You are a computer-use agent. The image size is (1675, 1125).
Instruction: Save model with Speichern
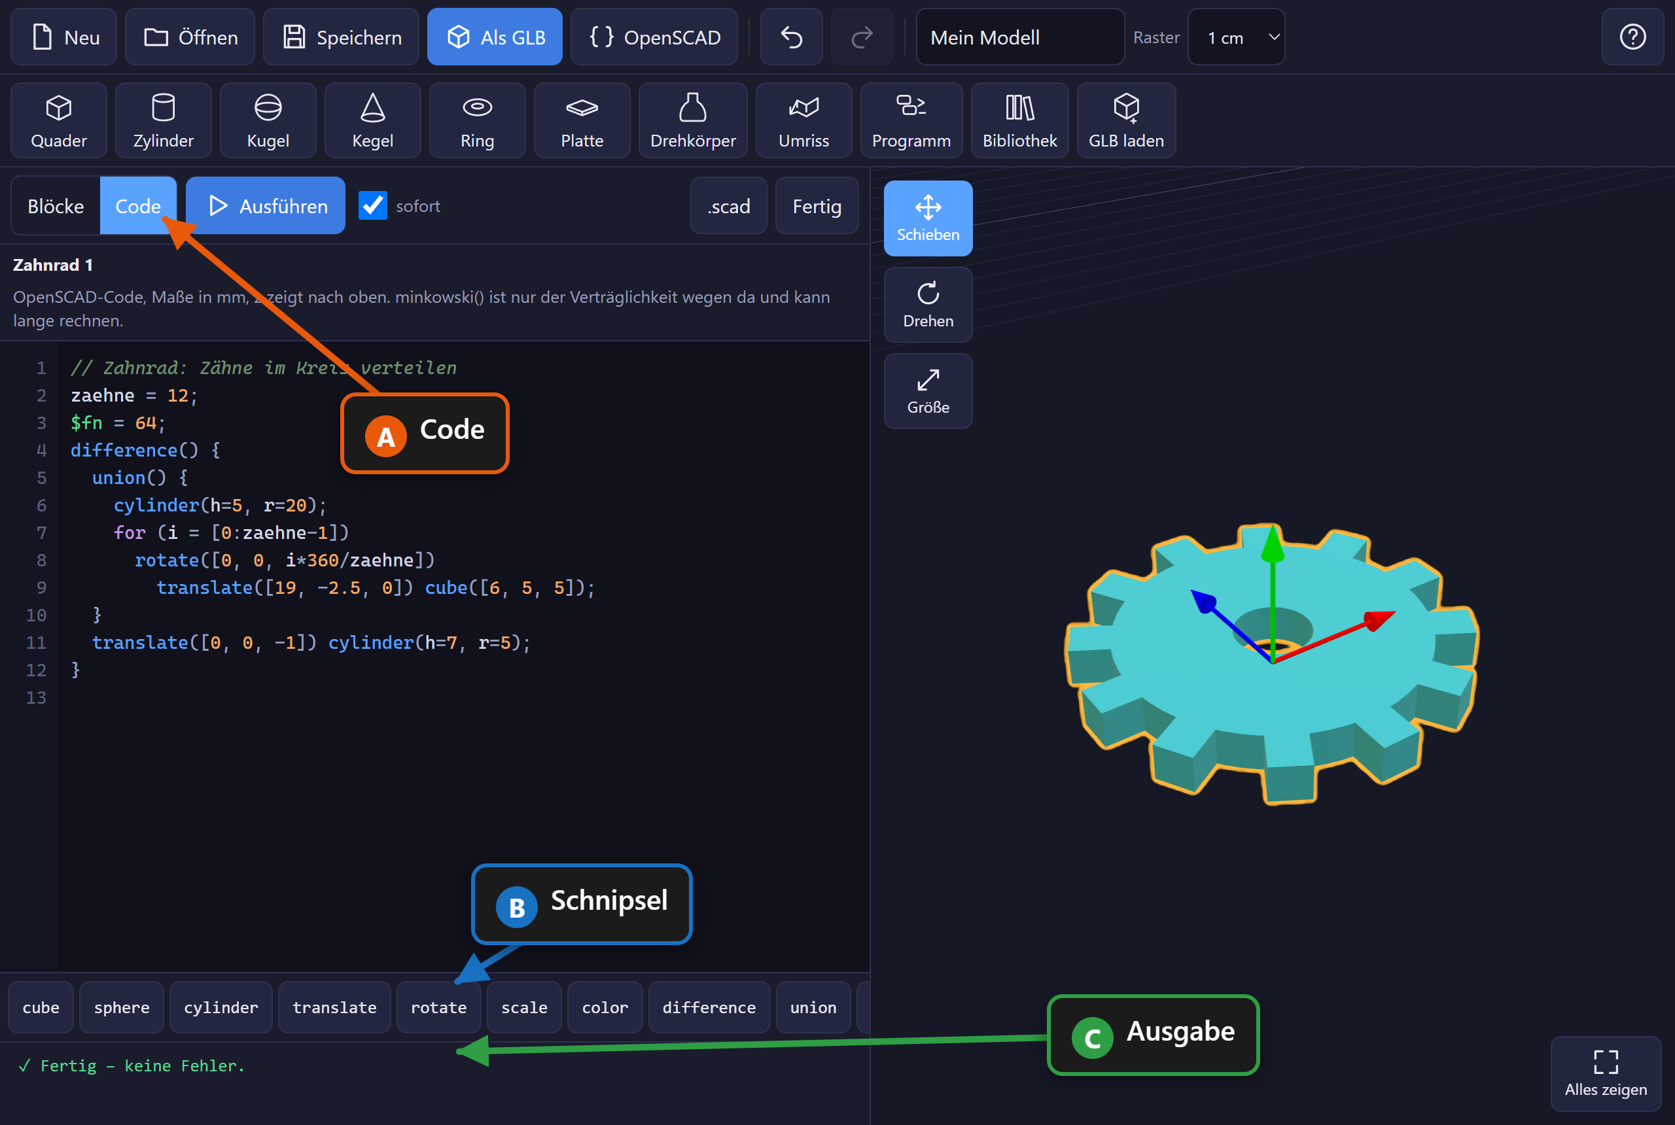click(341, 37)
